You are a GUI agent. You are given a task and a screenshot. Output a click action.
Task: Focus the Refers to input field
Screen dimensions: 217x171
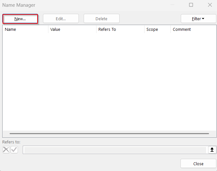(115, 150)
